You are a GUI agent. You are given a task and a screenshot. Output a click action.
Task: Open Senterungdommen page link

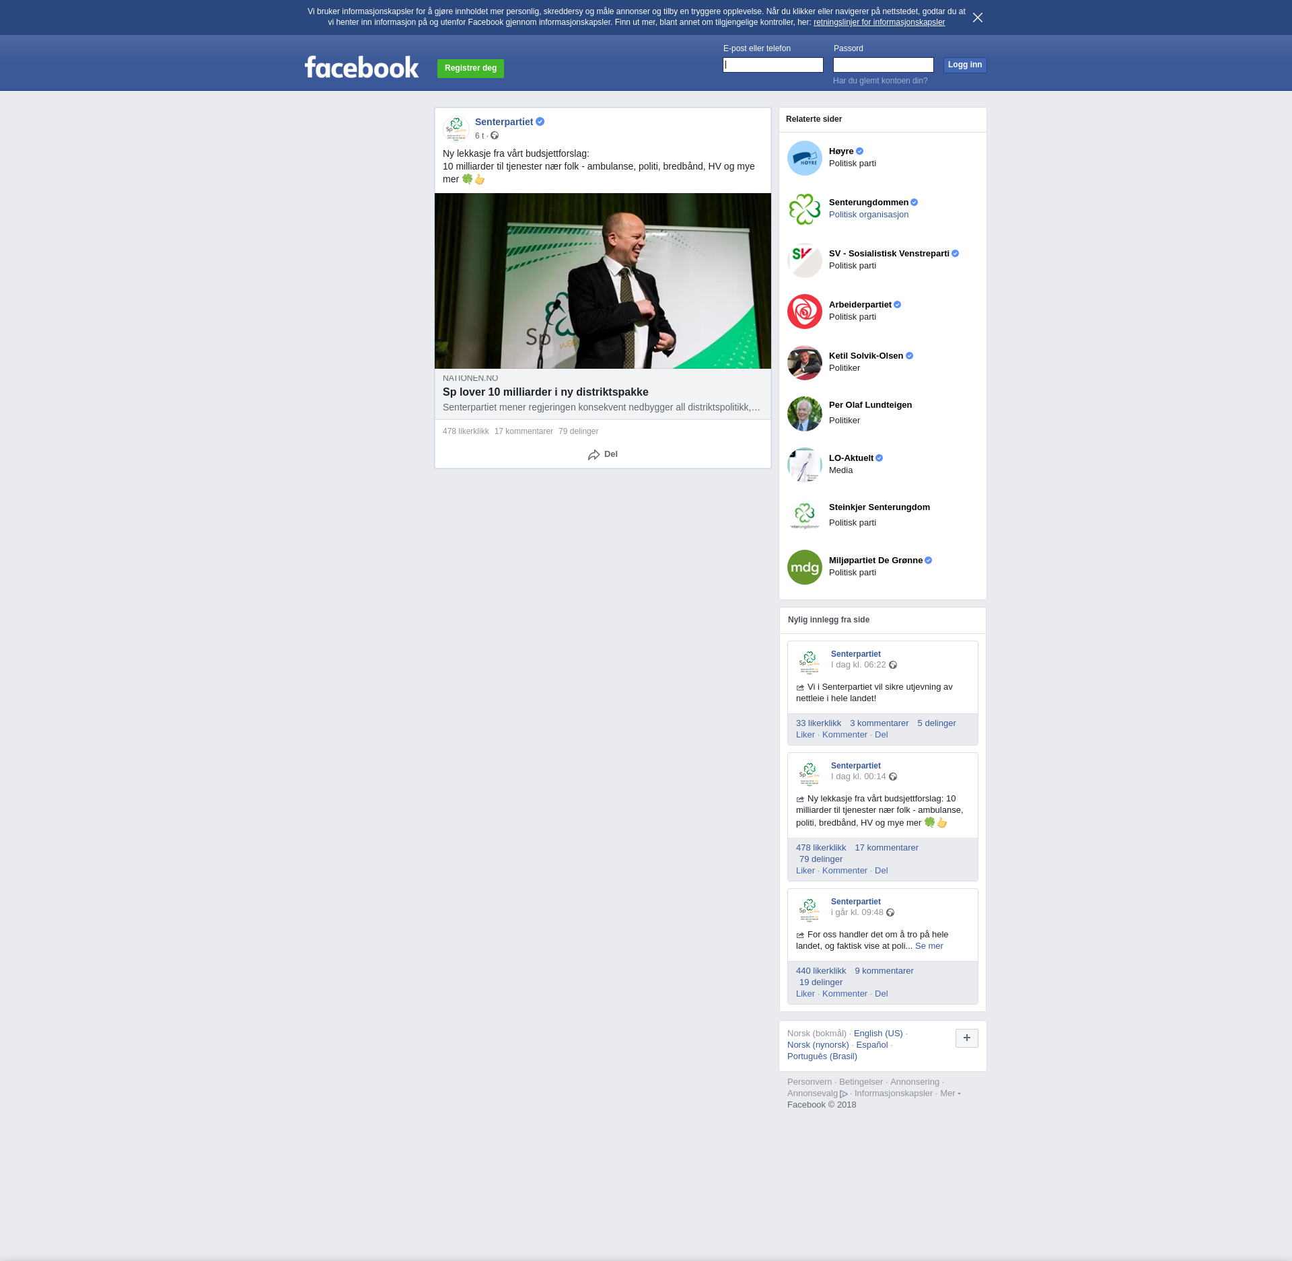point(869,203)
